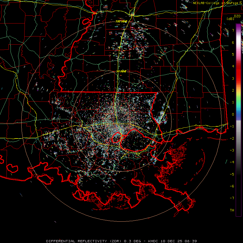
Task: Click the color scale value 1
Action: [x=233, y=102]
